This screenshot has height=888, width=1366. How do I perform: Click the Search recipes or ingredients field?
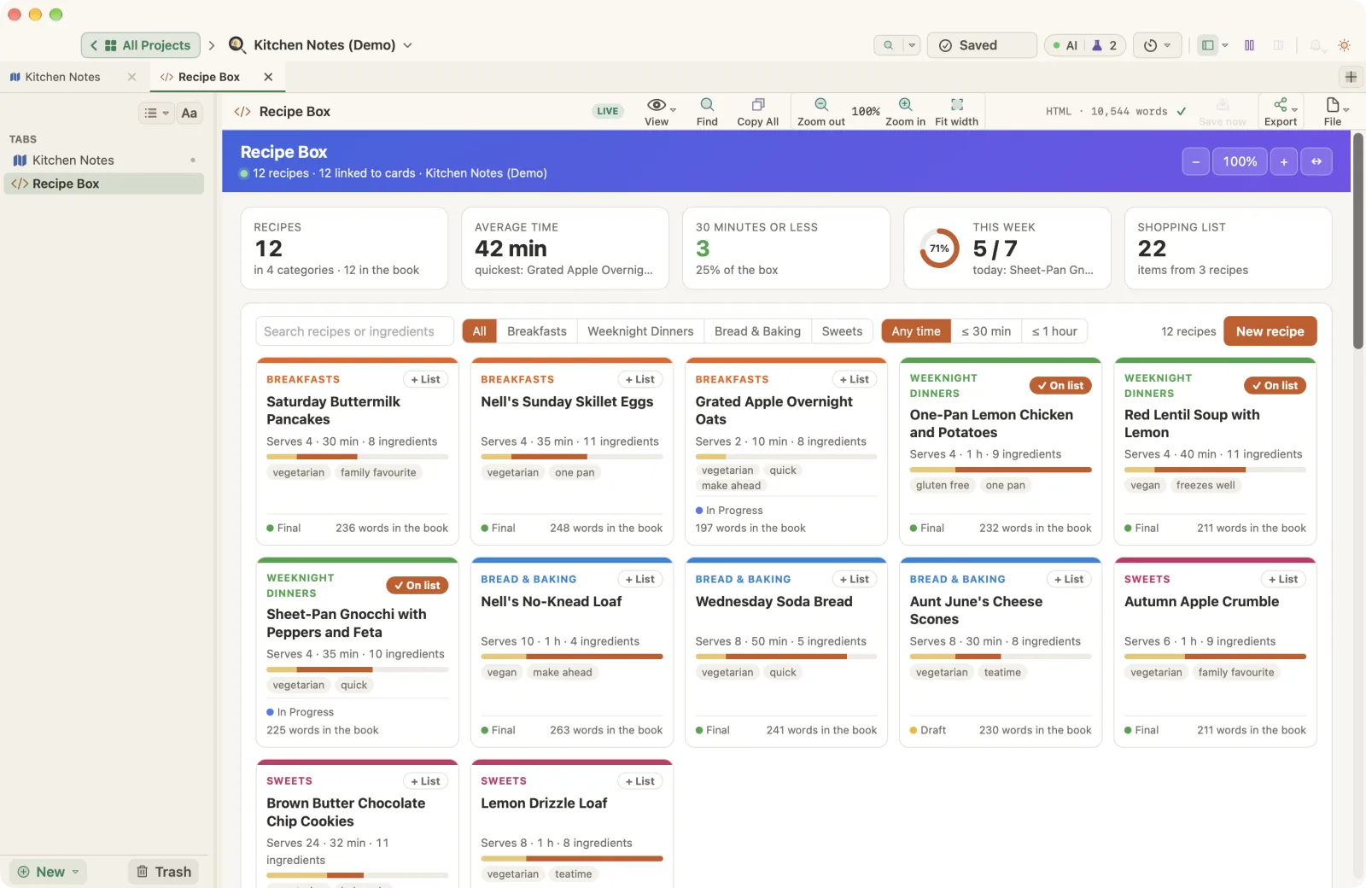tap(354, 331)
